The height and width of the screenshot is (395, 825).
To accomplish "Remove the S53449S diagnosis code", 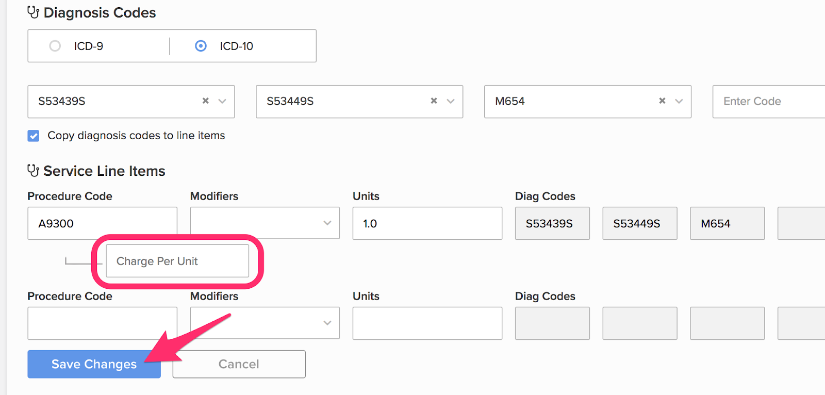I will coord(434,101).
